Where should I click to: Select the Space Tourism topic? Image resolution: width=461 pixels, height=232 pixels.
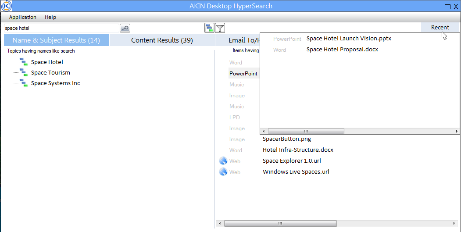click(x=50, y=73)
